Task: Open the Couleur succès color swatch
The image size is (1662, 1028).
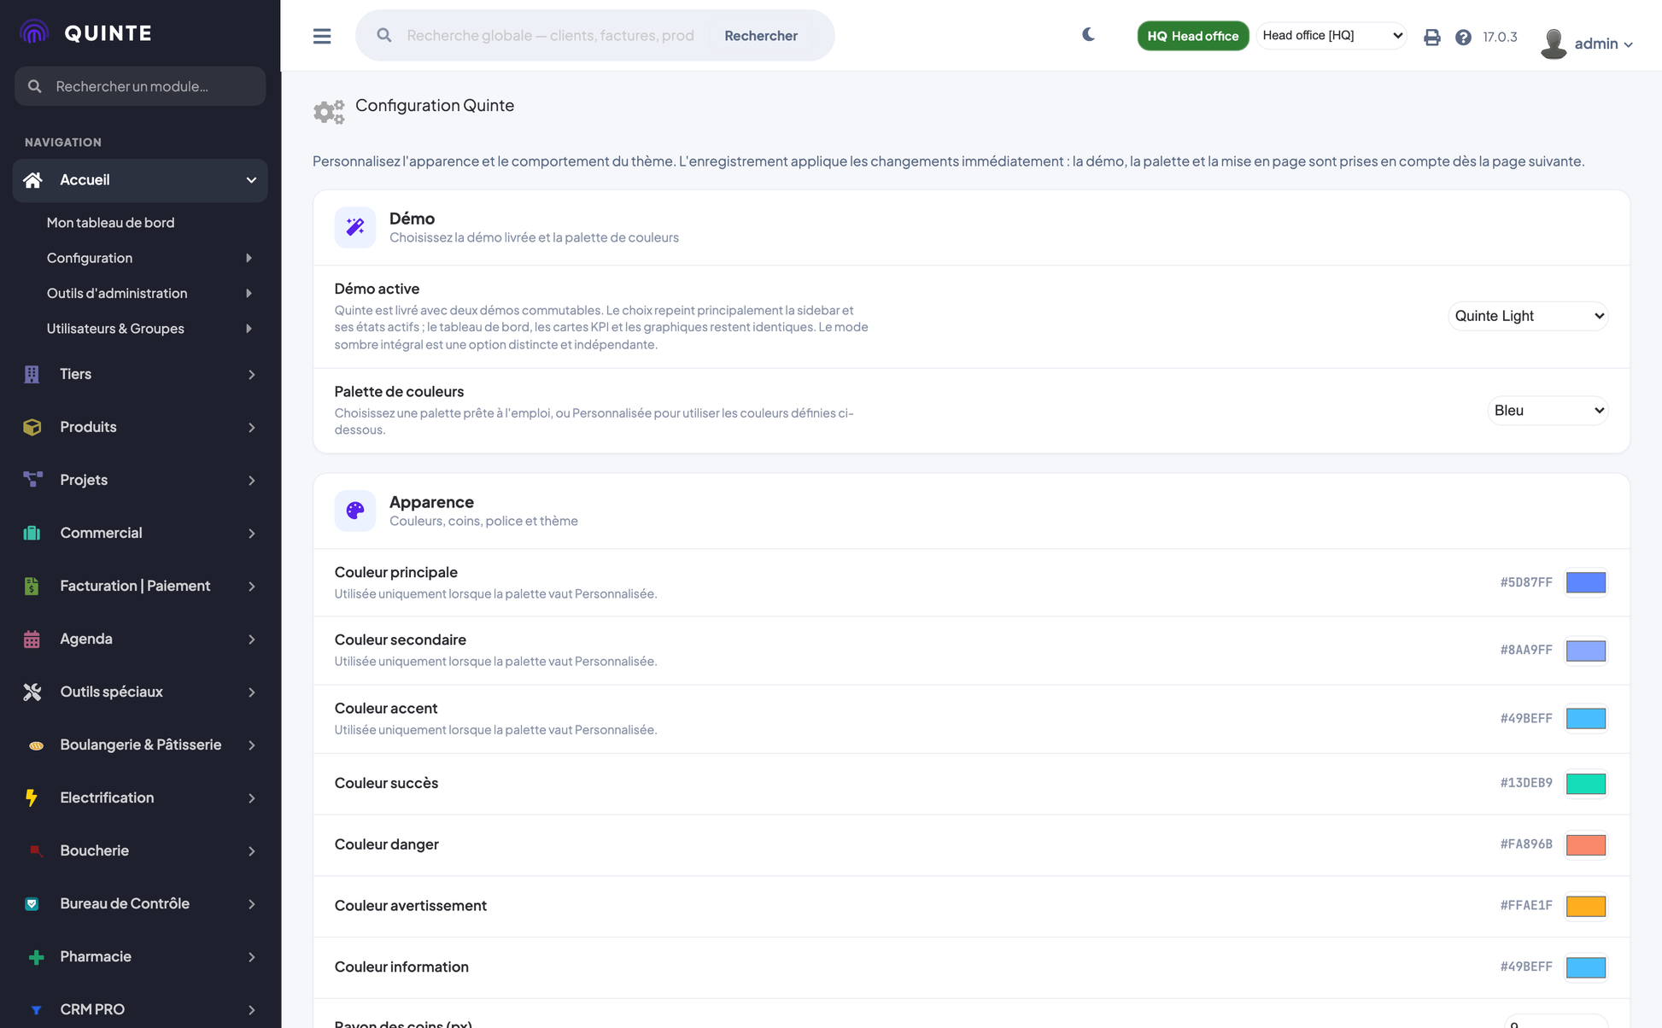Action: coord(1586,784)
